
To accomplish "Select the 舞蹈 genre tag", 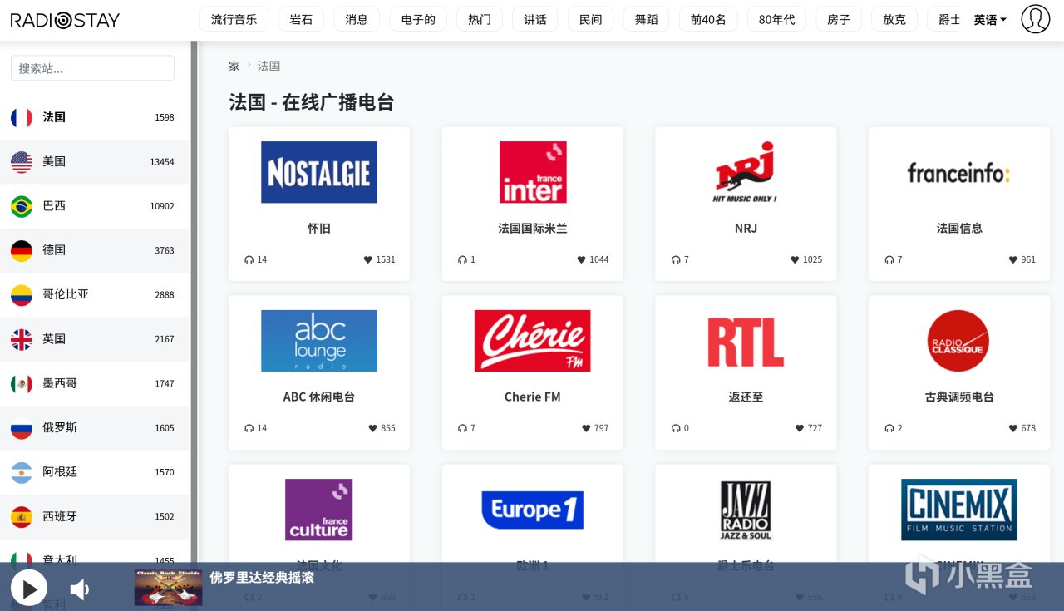I will click(647, 19).
